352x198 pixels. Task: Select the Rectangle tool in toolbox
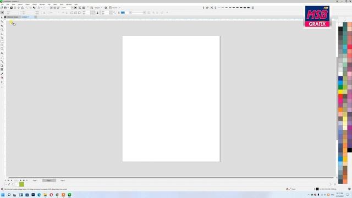tap(2, 42)
